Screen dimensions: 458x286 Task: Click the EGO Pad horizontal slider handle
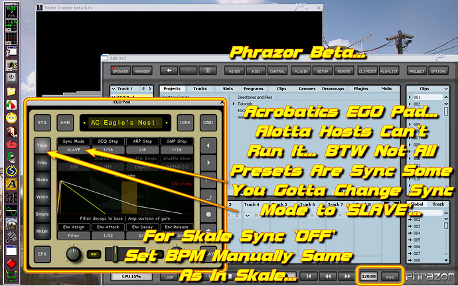(115, 254)
